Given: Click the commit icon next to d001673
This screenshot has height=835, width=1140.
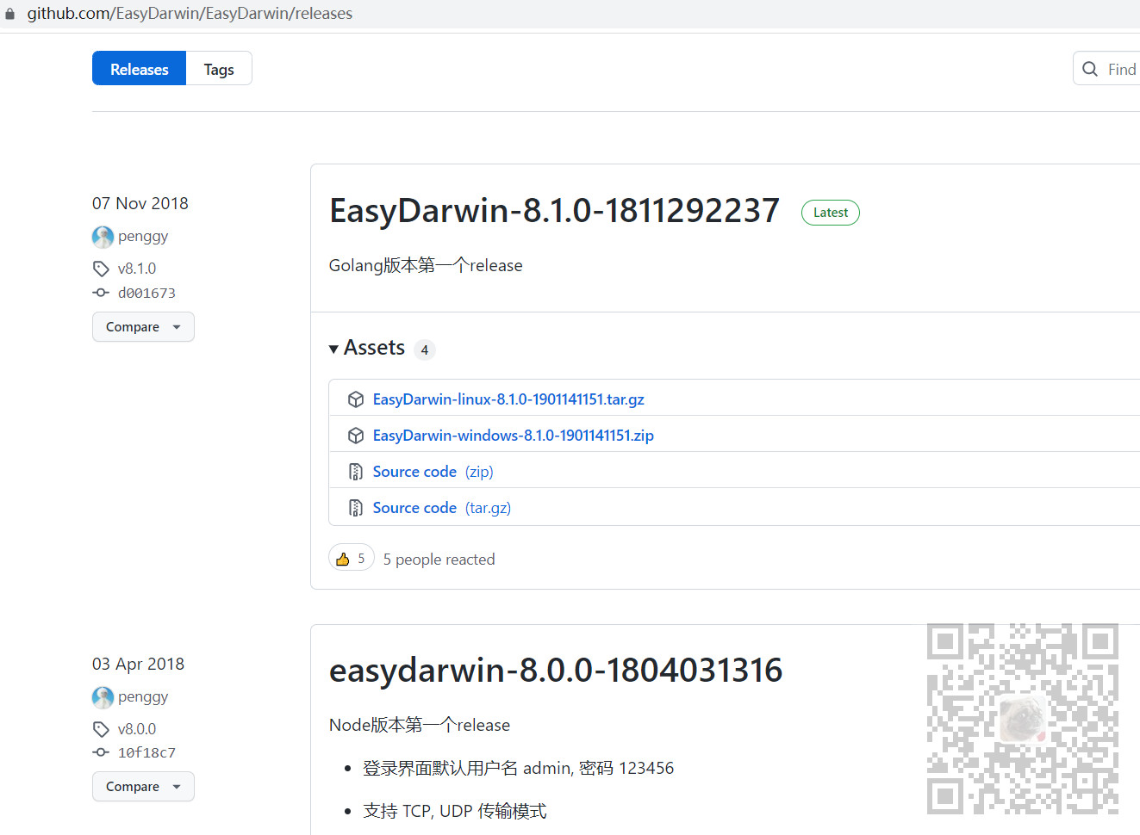Looking at the screenshot, I should (x=102, y=293).
